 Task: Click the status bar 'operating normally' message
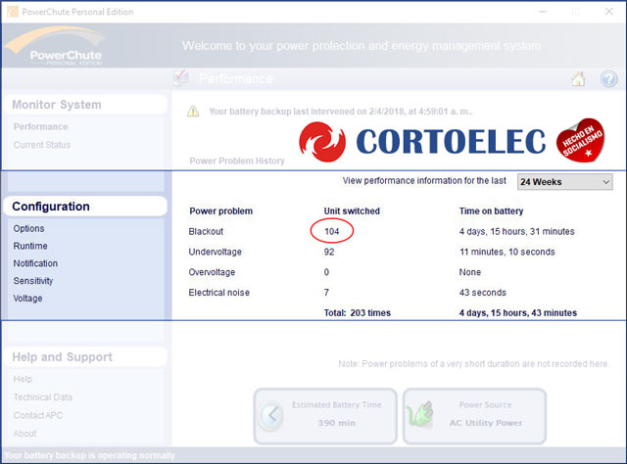(x=89, y=455)
